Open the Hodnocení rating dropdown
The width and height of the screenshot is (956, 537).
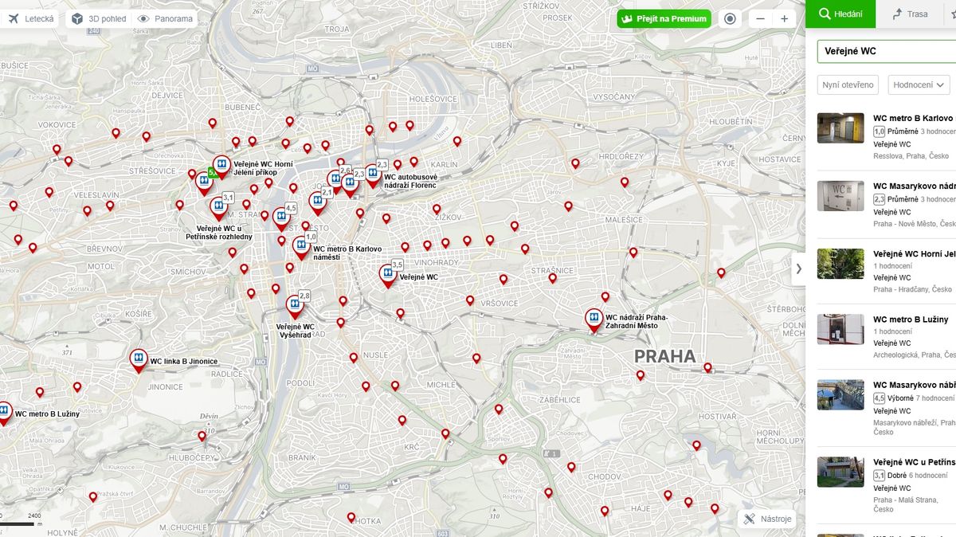[x=919, y=84]
